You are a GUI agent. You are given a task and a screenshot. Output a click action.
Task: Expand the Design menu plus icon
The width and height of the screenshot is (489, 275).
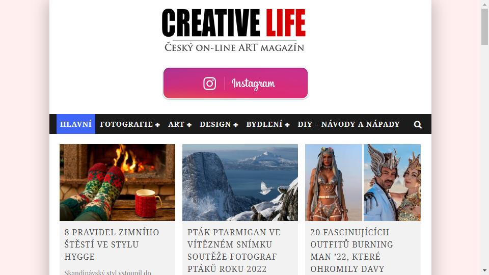pyautogui.click(x=236, y=125)
